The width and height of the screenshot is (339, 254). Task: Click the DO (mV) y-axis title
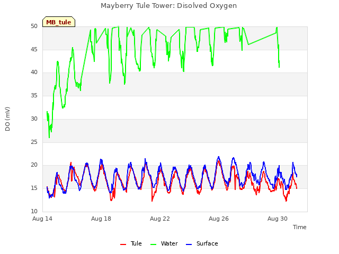(7, 119)
